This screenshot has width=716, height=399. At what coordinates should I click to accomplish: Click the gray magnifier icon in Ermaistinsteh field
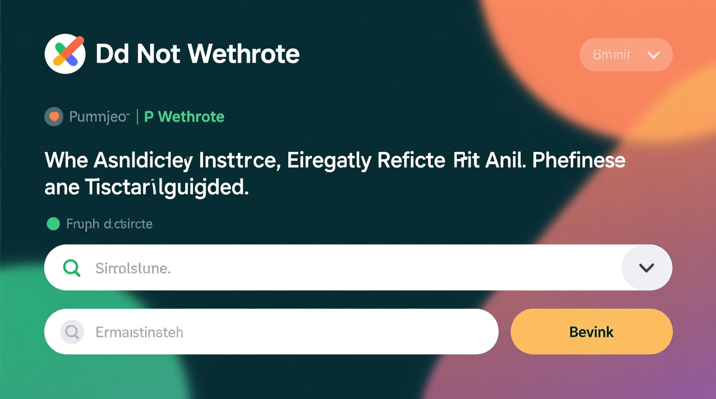pyautogui.click(x=72, y=332)
